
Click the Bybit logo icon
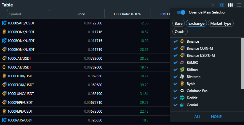tap(182, 84)
